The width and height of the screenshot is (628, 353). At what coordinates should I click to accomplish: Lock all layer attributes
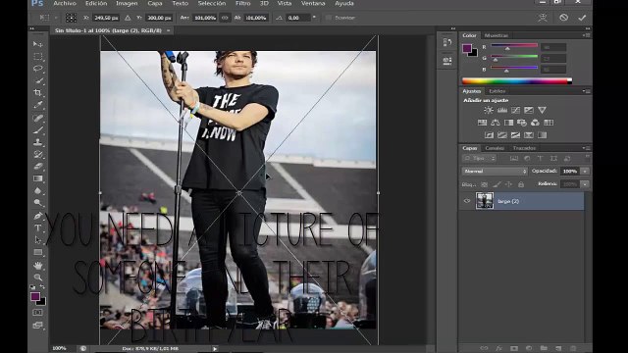tap(521, 184)
